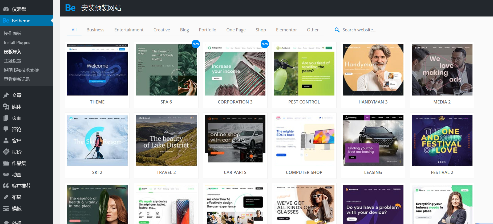Open the 'problem with your device?' thumbnail

coord(373,205)
